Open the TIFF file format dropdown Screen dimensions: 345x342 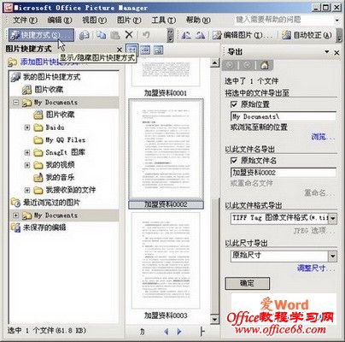(333, 218)
